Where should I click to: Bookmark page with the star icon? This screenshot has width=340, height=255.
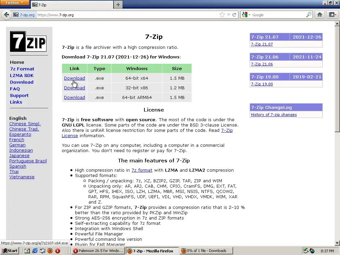222,15
